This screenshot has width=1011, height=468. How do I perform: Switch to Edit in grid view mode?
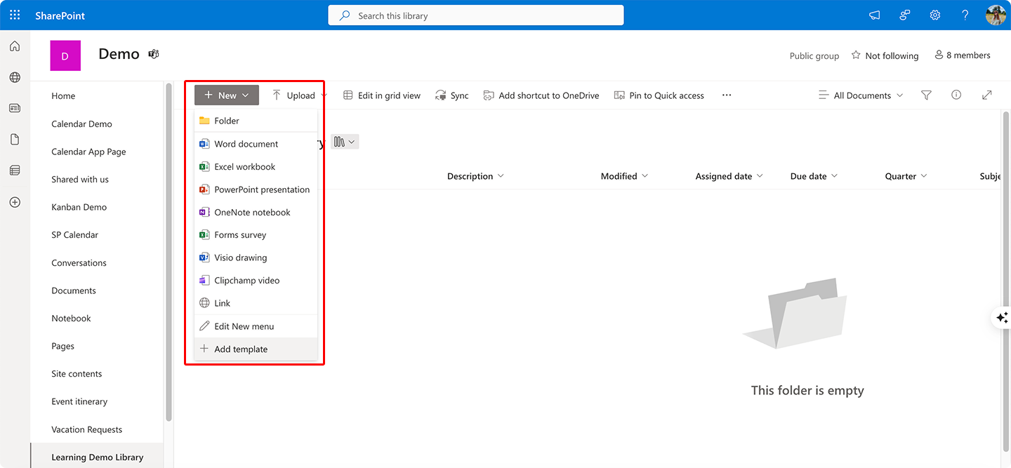[381, 95]
